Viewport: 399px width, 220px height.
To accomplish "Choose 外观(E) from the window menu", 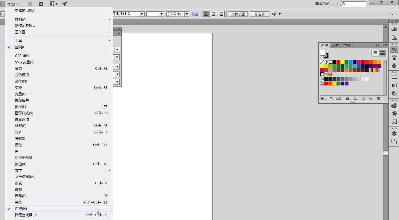I will coord(59,126).
